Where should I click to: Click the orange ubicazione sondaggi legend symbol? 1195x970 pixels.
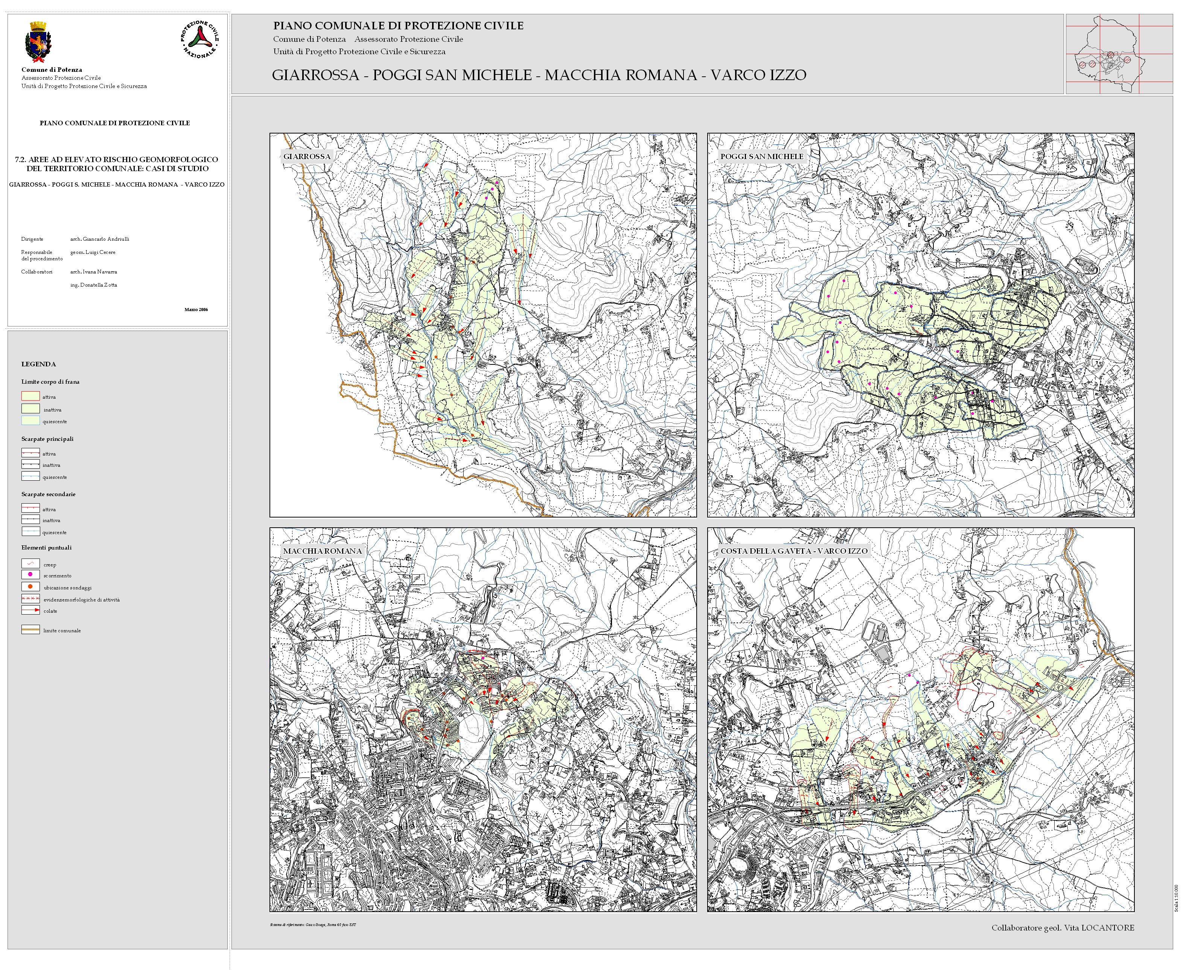(x=30, y=587)
